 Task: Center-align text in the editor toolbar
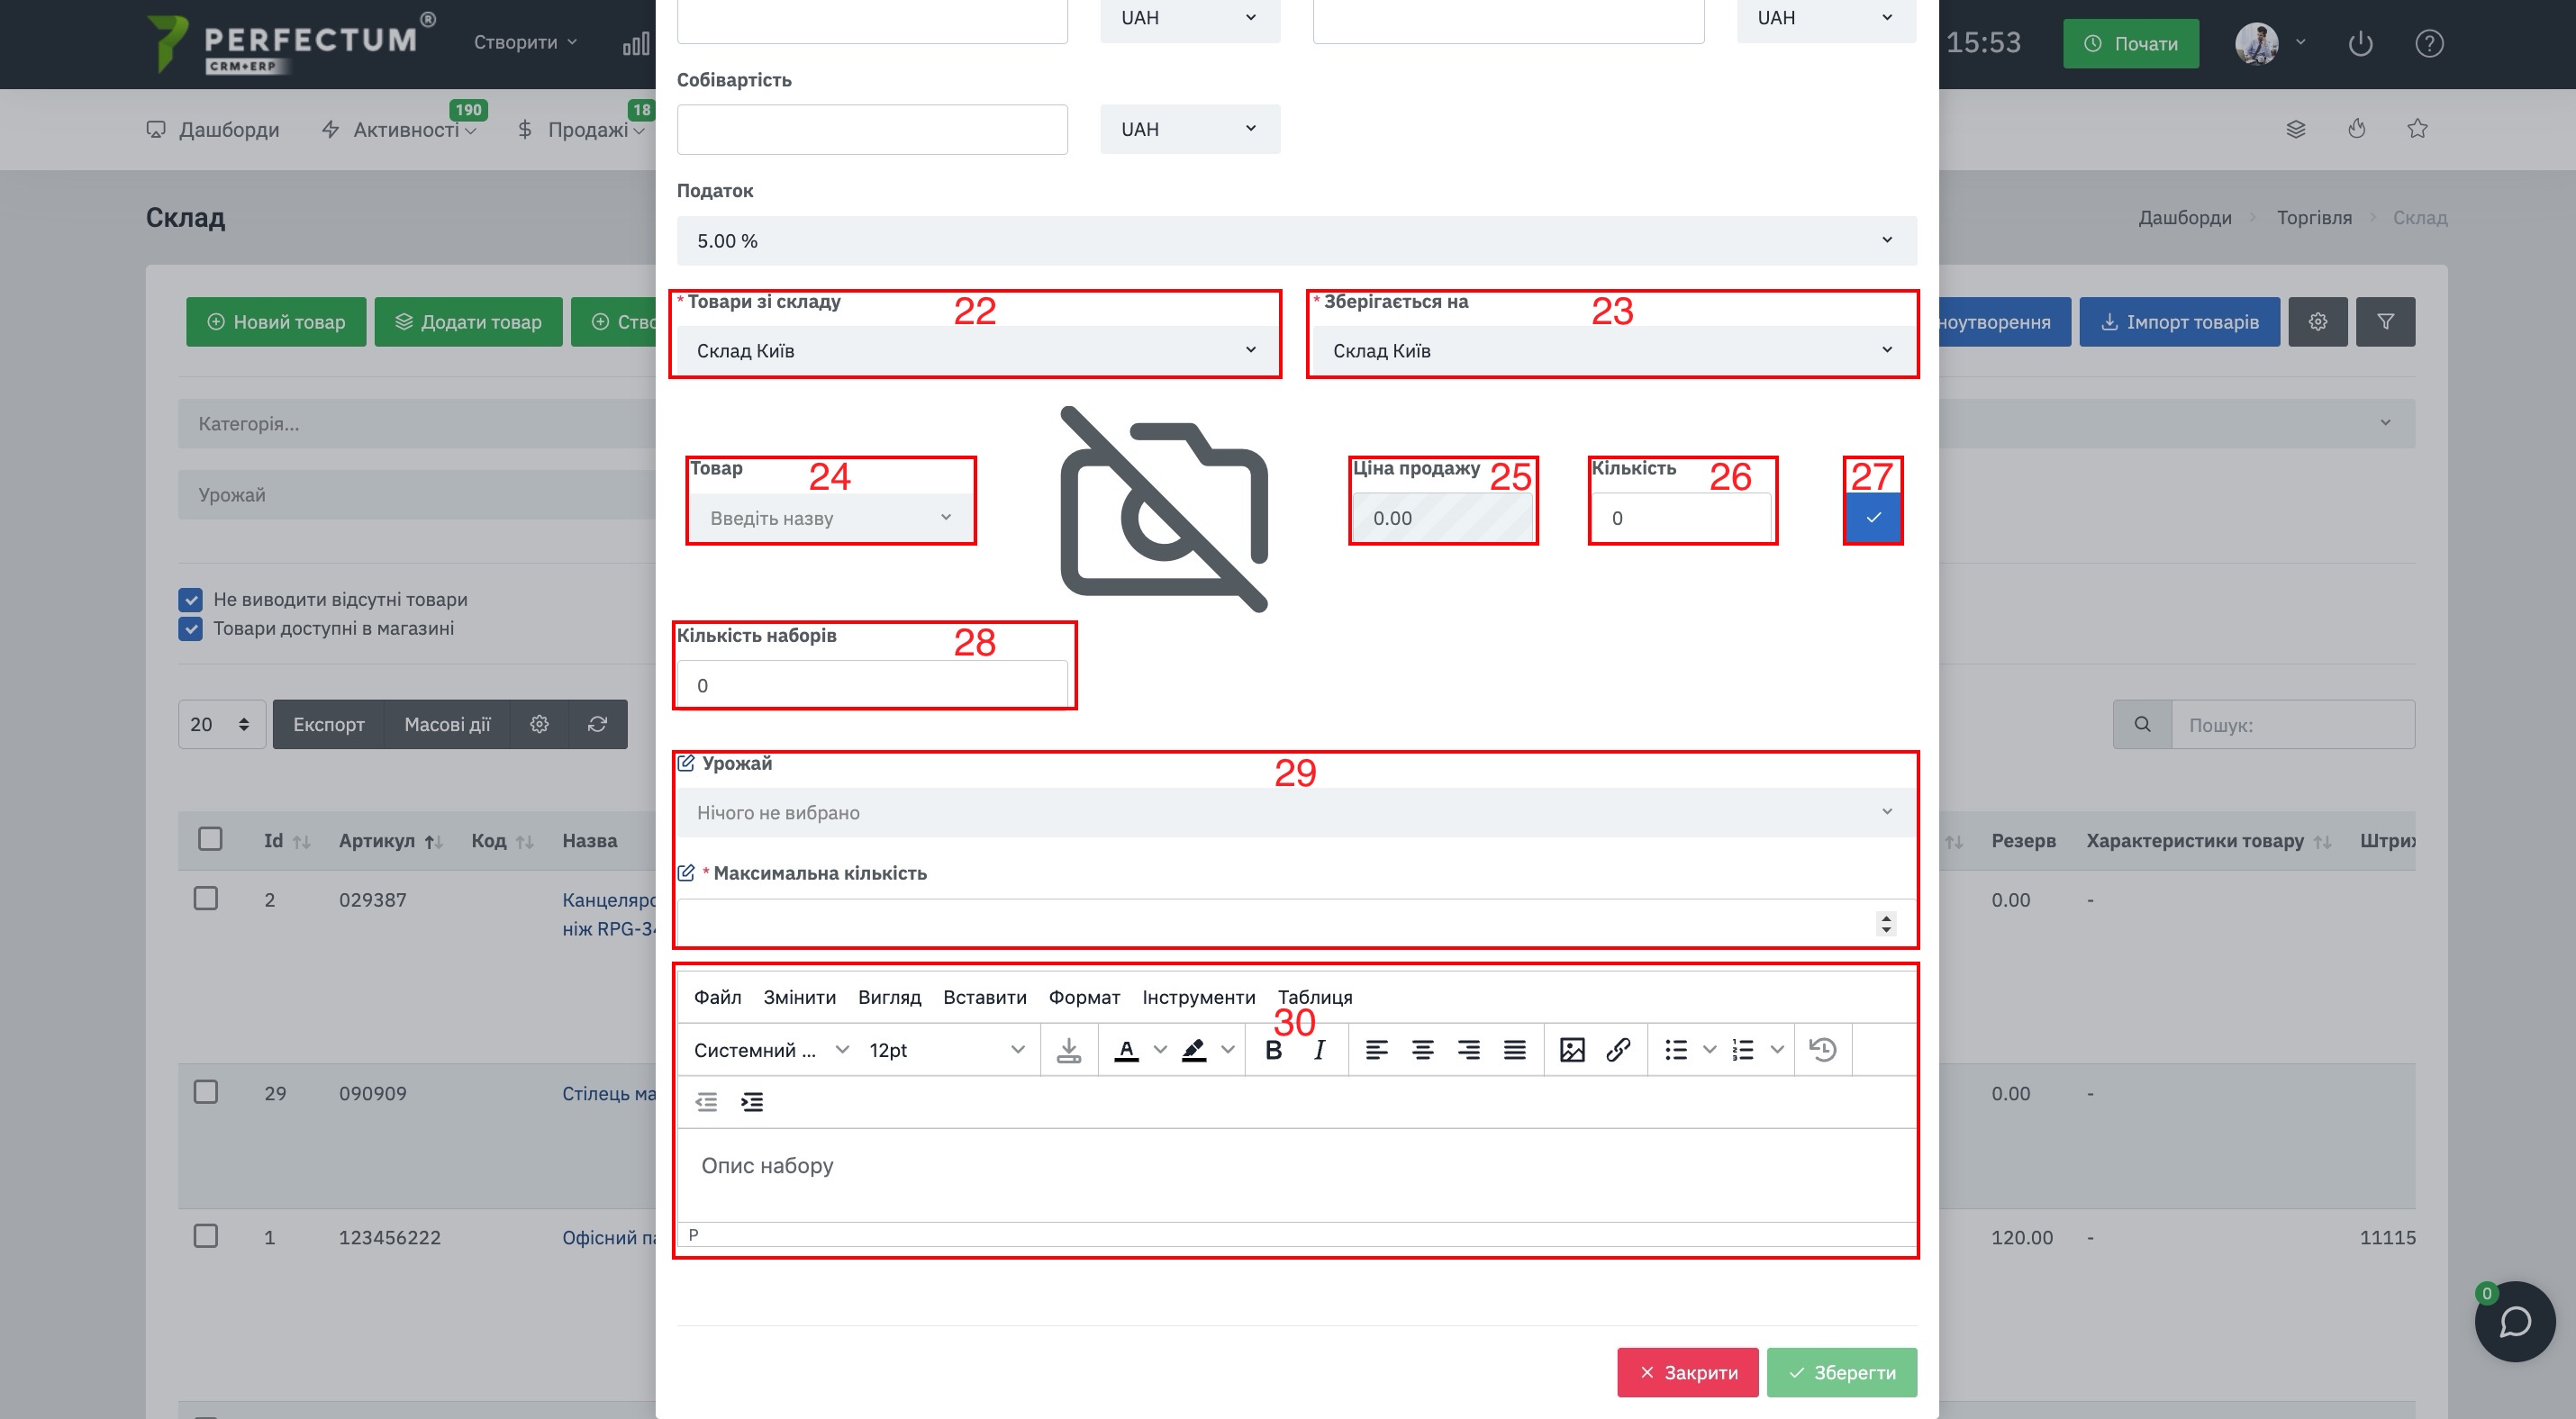click(1422, 1049)
